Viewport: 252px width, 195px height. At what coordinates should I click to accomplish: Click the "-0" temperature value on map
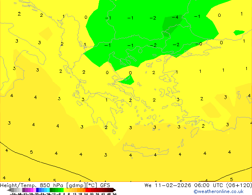coord(199,44)
